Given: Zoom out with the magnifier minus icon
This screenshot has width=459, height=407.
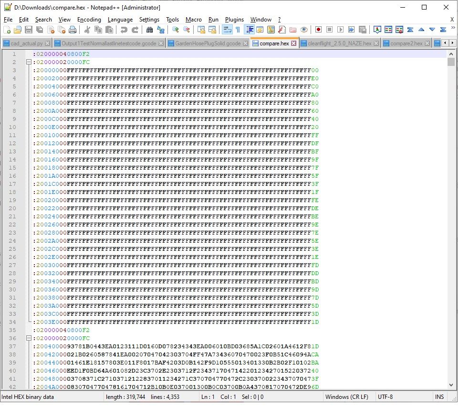Looking at the screenshot, I should 186,30.
